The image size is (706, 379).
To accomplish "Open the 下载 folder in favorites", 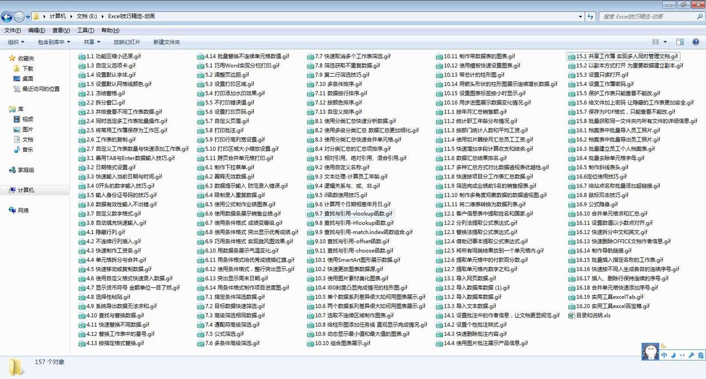I will click(x=27, y=68).
